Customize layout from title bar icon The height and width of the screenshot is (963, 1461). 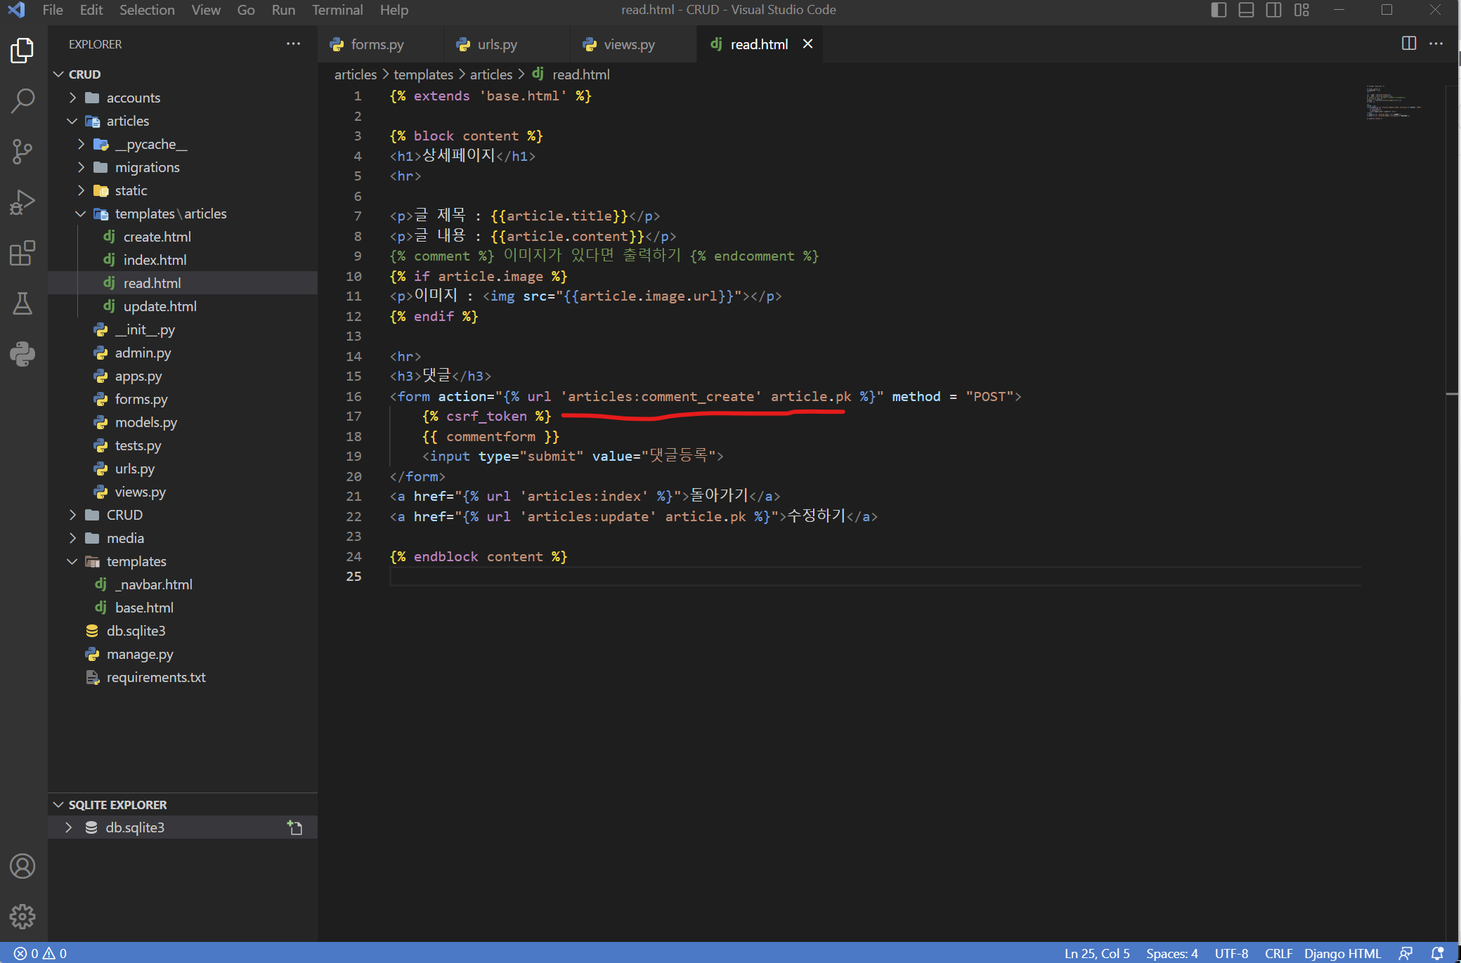coord(1301,10)
